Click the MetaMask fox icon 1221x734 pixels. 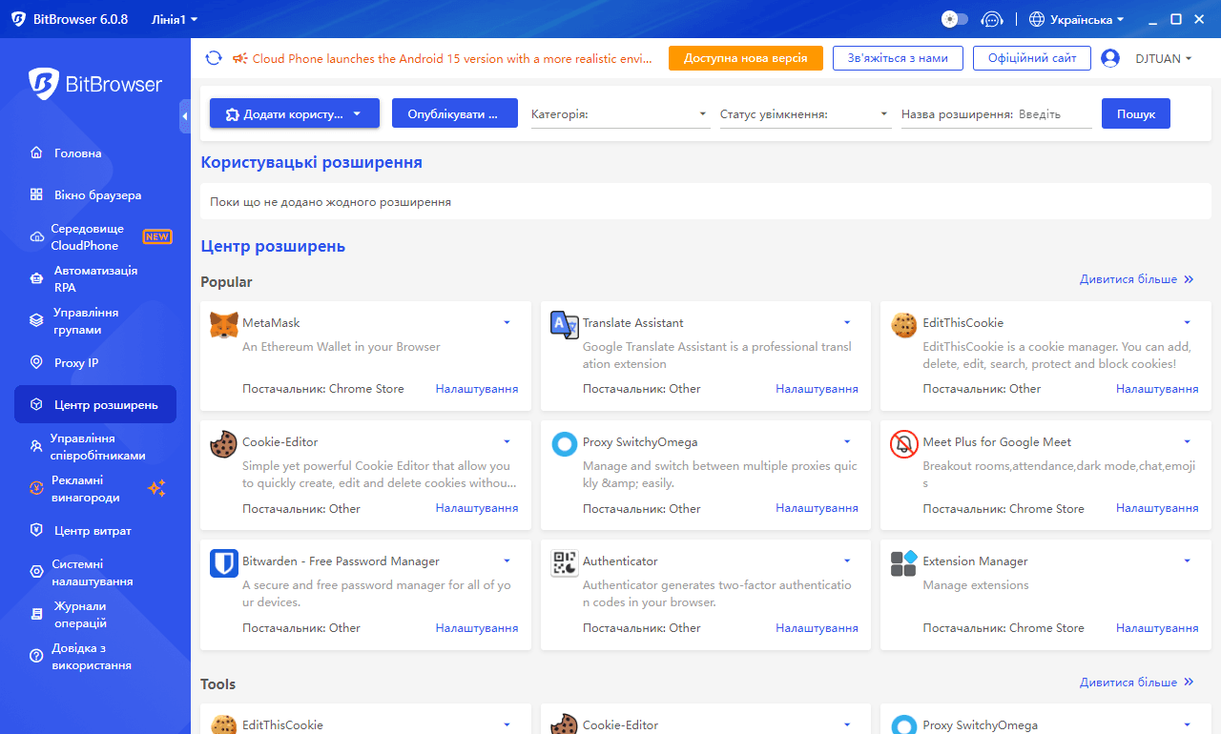(x=224, y=325)
